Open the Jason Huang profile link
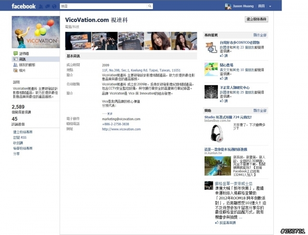308x235 pixels. tap(243, 6)
